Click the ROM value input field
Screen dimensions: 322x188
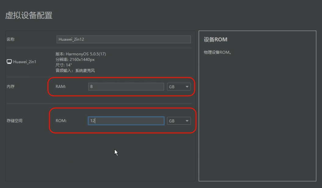click(126, 121)
